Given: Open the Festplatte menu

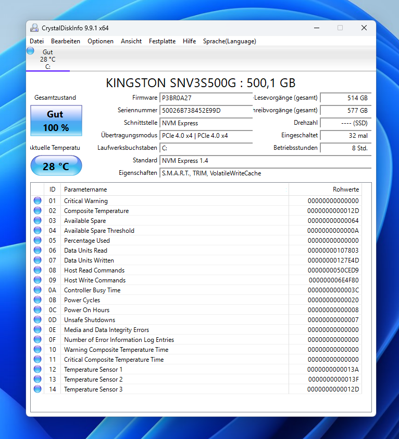Looking at the screenshot, I should [162, 41].
